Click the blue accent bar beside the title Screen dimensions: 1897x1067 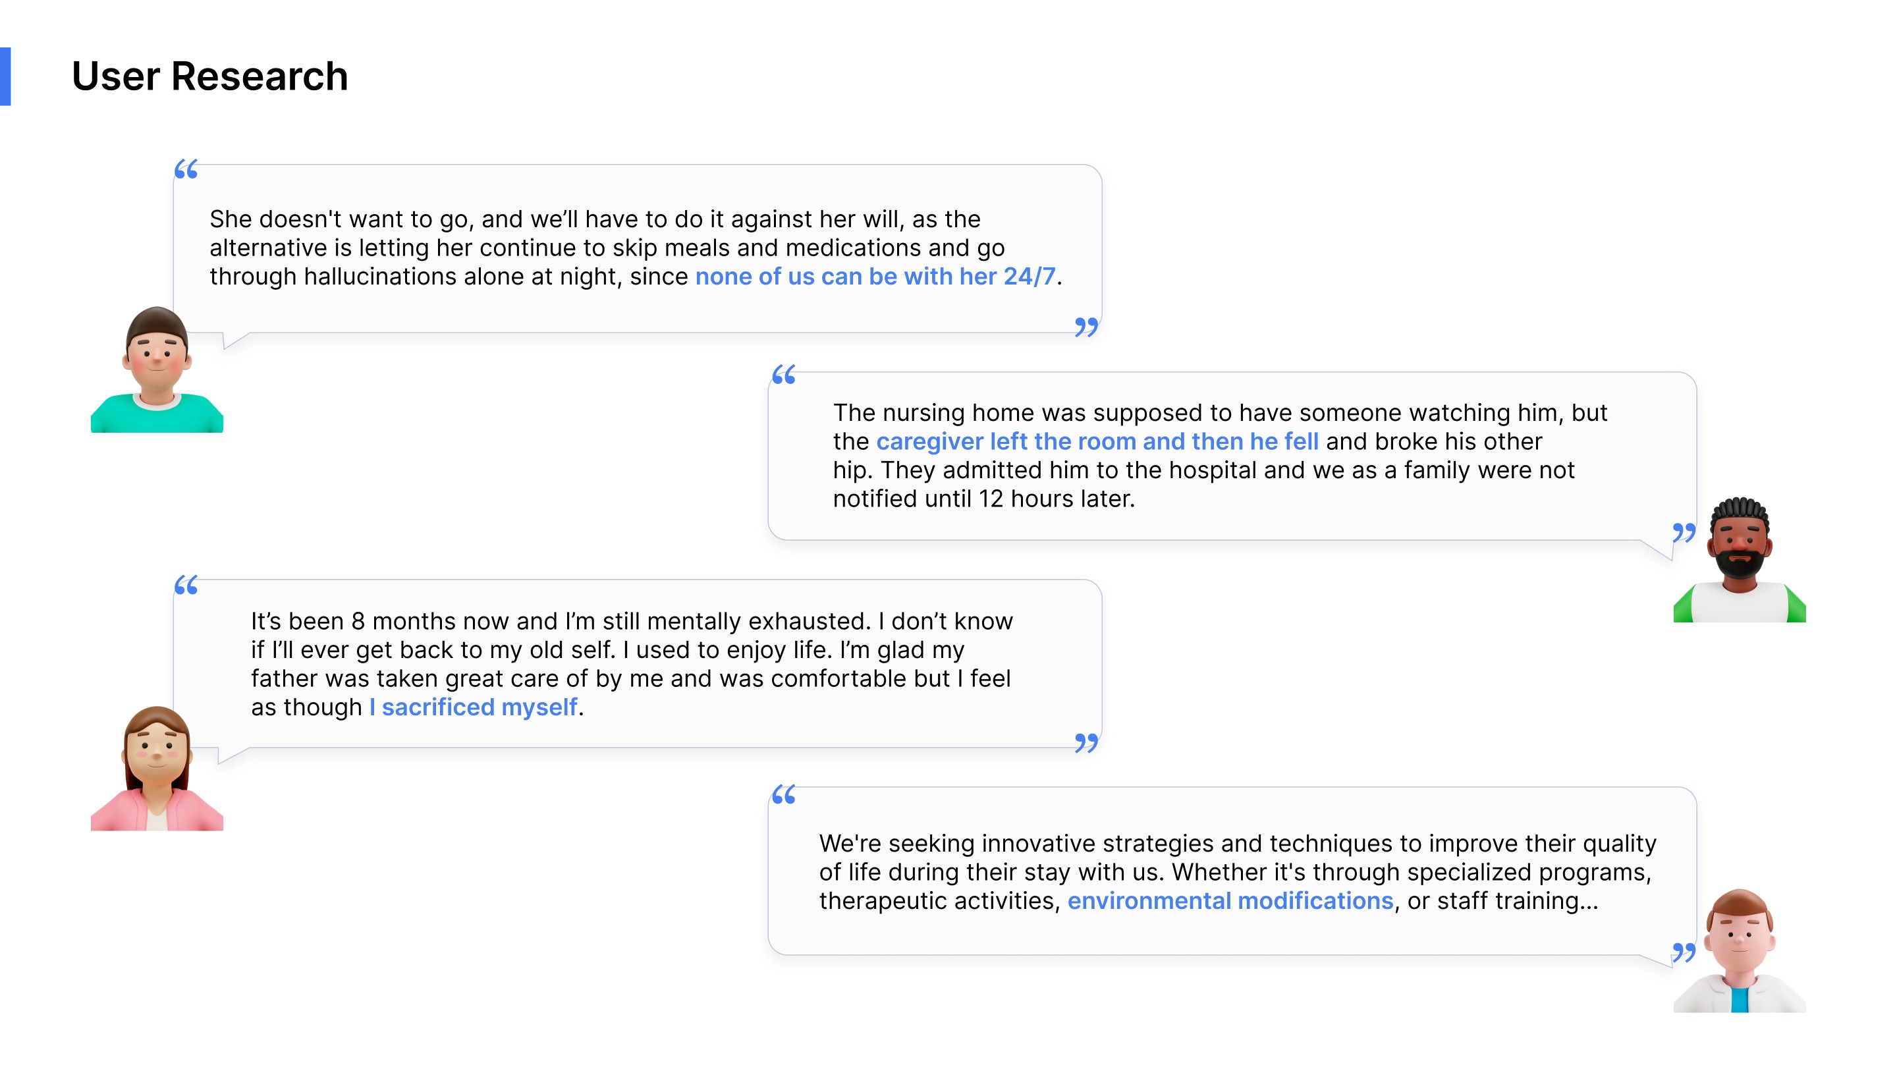pyautogui.click(x=5, y=76)
